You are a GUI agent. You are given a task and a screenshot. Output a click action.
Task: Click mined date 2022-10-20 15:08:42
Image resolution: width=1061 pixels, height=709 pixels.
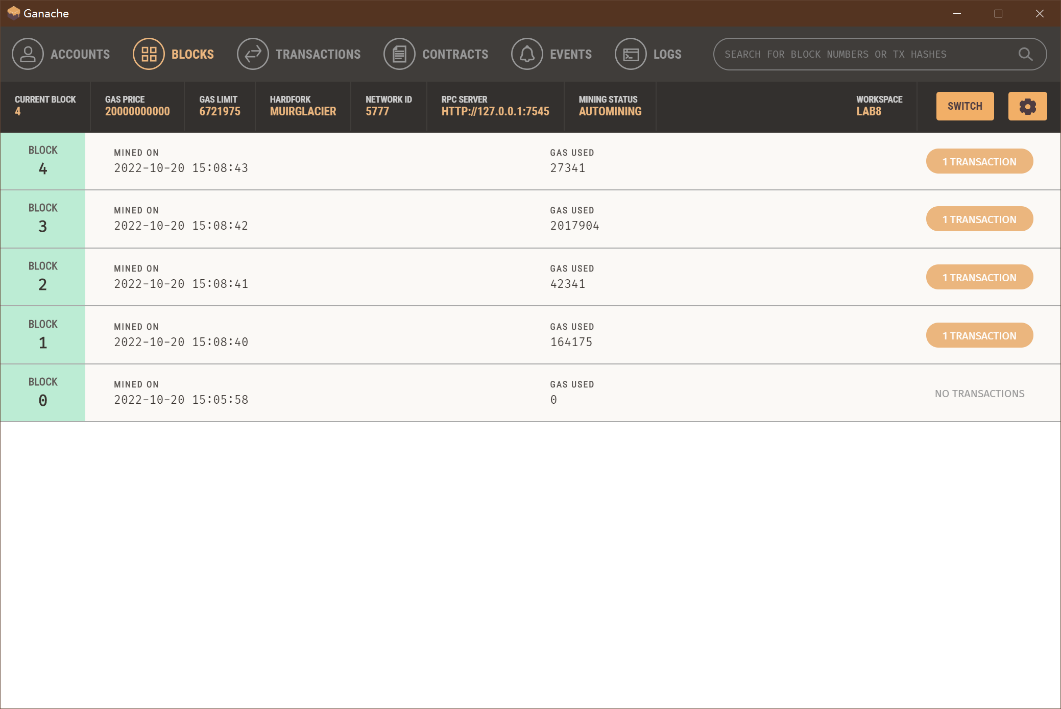click(181, 226)
